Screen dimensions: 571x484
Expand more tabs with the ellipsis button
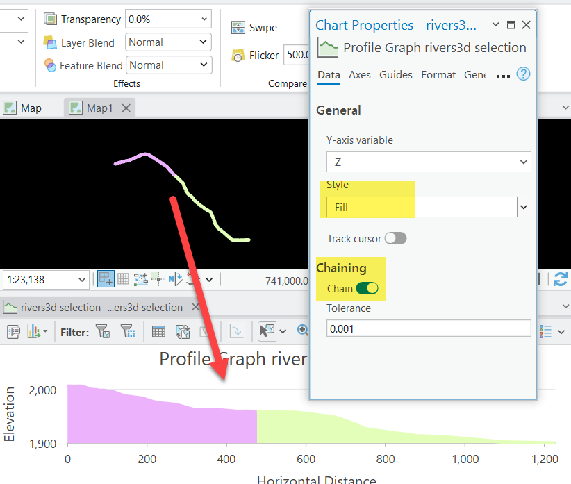click(503, 74)
